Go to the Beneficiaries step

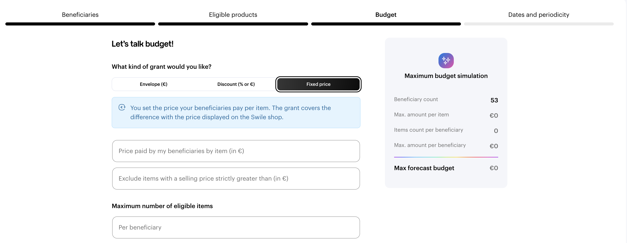pyautogui.click(x=80, y=15)
